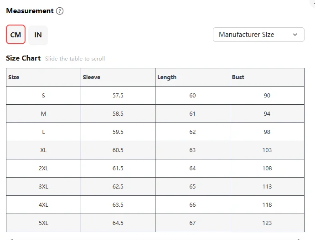This screenshot has width=315, height=240.
Task: Click the Sleeve column header
Action: [92, 77]
